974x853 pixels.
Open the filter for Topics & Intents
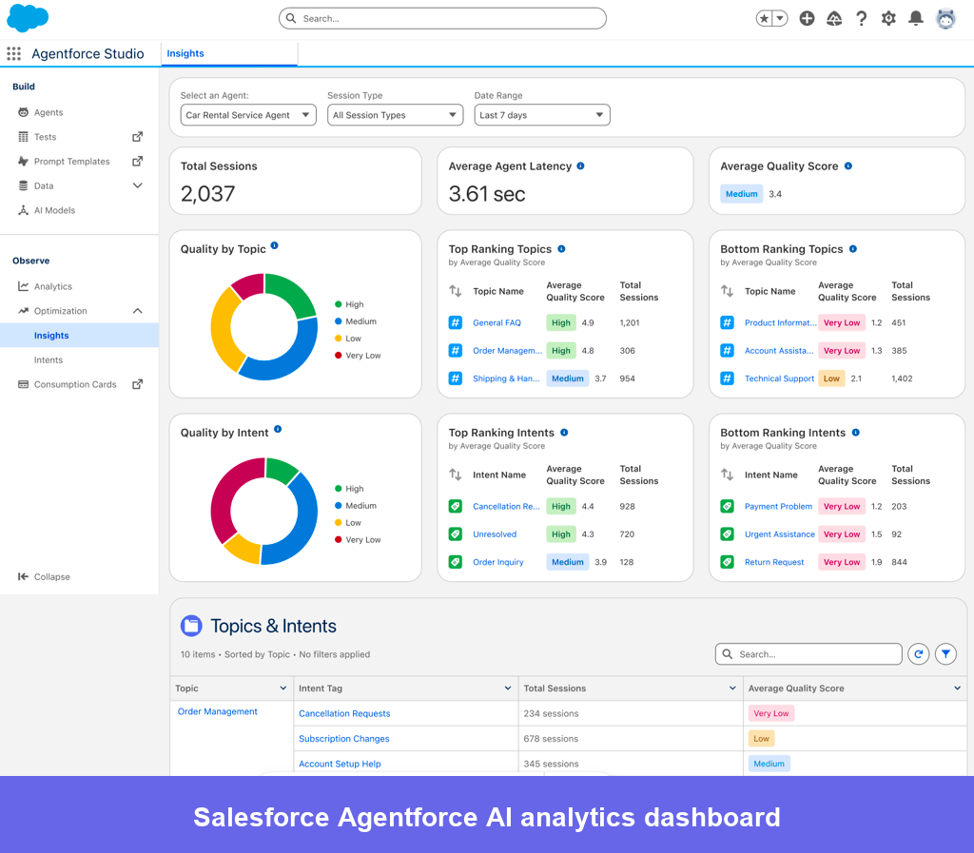click(945, 653)
